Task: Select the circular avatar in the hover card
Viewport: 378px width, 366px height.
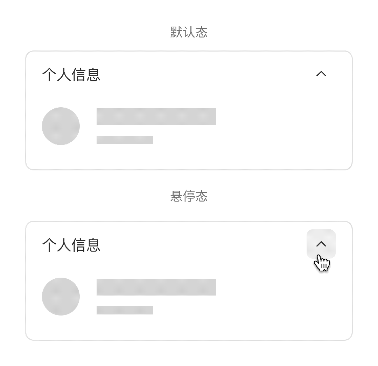Action: click(61, 296)
